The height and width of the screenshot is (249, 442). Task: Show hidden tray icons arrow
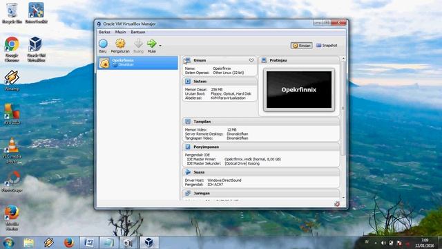[376, 243]
